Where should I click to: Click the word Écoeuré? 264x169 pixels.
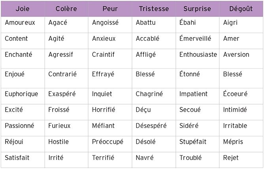click(x=235, y=94)
